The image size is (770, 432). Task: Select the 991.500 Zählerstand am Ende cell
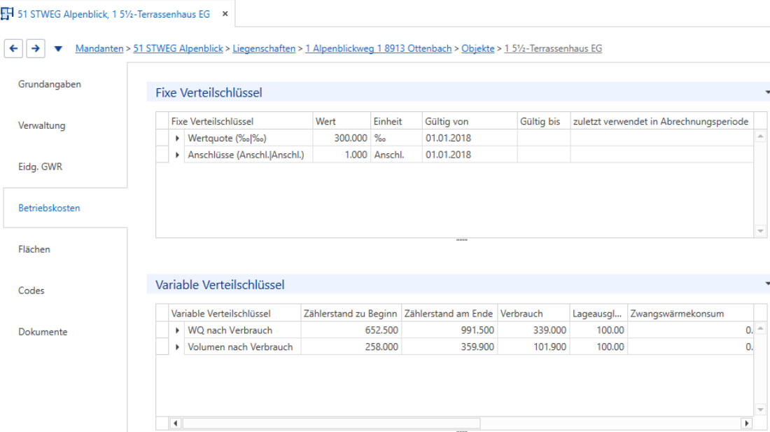tap(449, 330)
